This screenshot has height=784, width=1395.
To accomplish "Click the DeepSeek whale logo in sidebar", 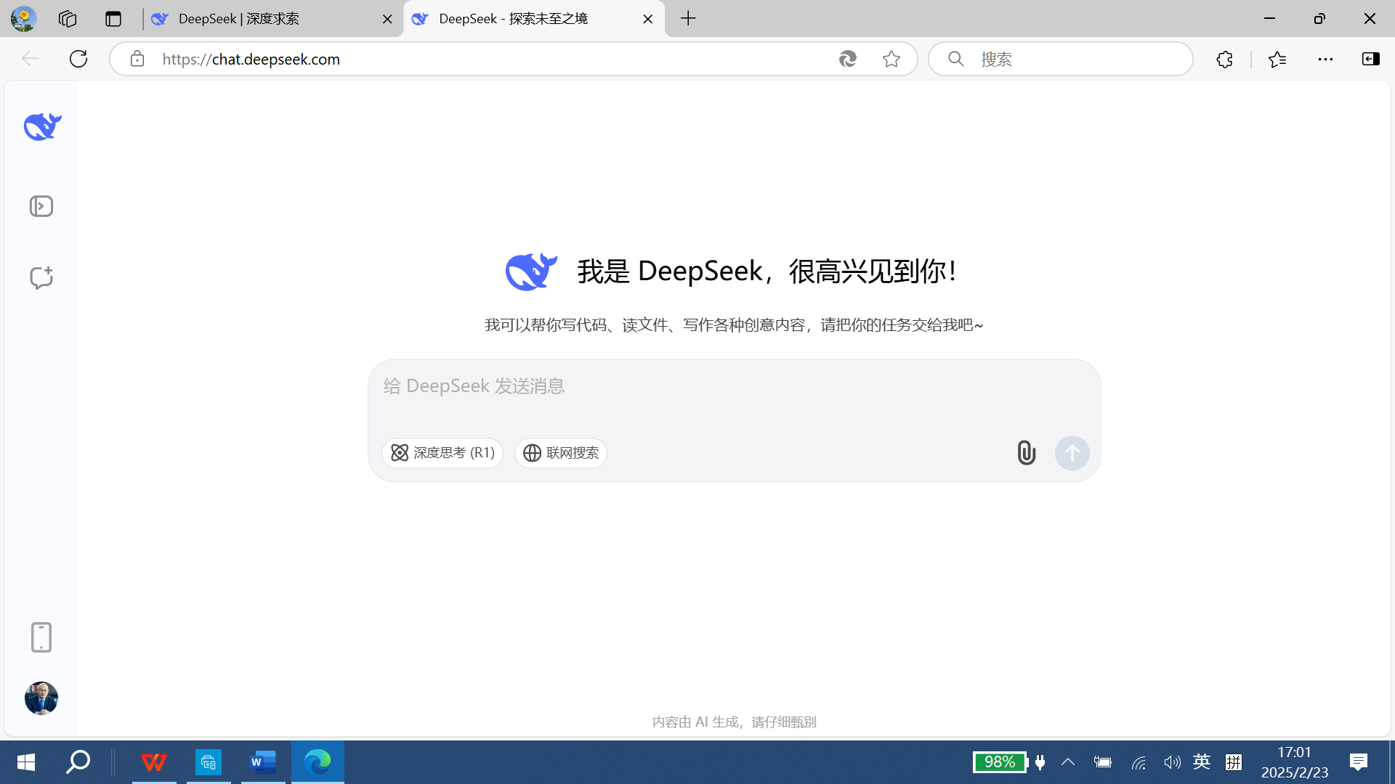I will click(x=42, y=127).
